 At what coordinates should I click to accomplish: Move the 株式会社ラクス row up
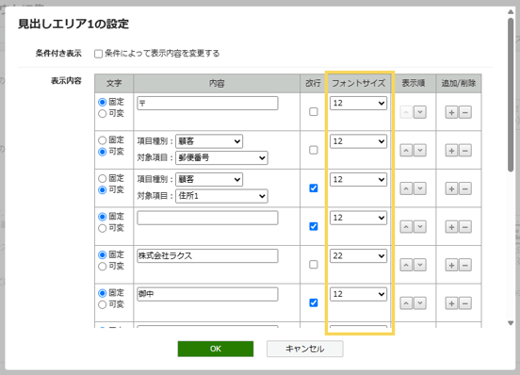tap(406, 265)
